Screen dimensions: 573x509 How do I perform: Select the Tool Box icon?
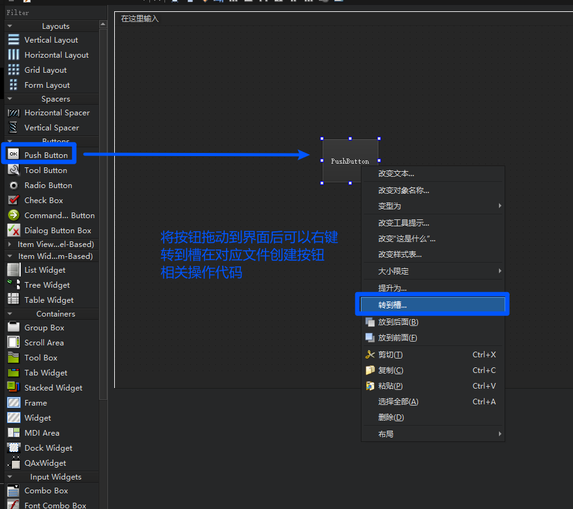(14, 357)
